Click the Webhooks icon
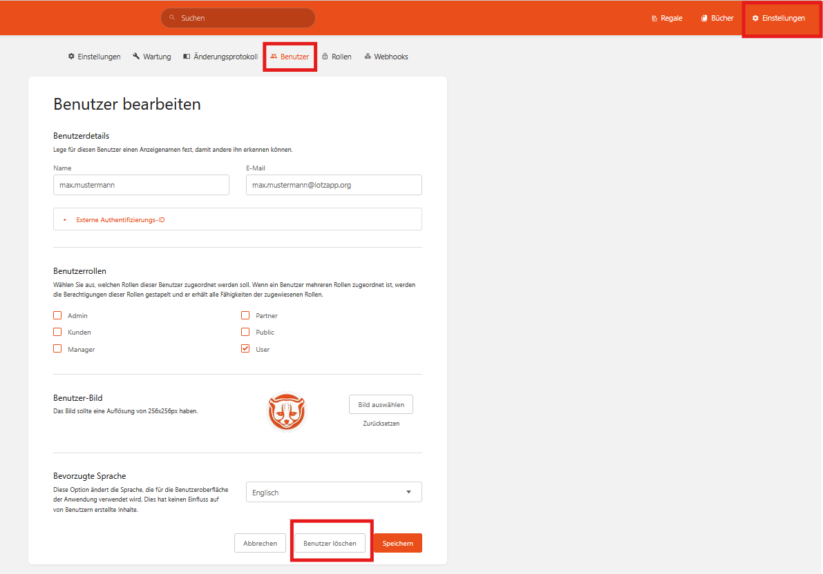Screen dimensions: 823x574 (x=368, y=57)
